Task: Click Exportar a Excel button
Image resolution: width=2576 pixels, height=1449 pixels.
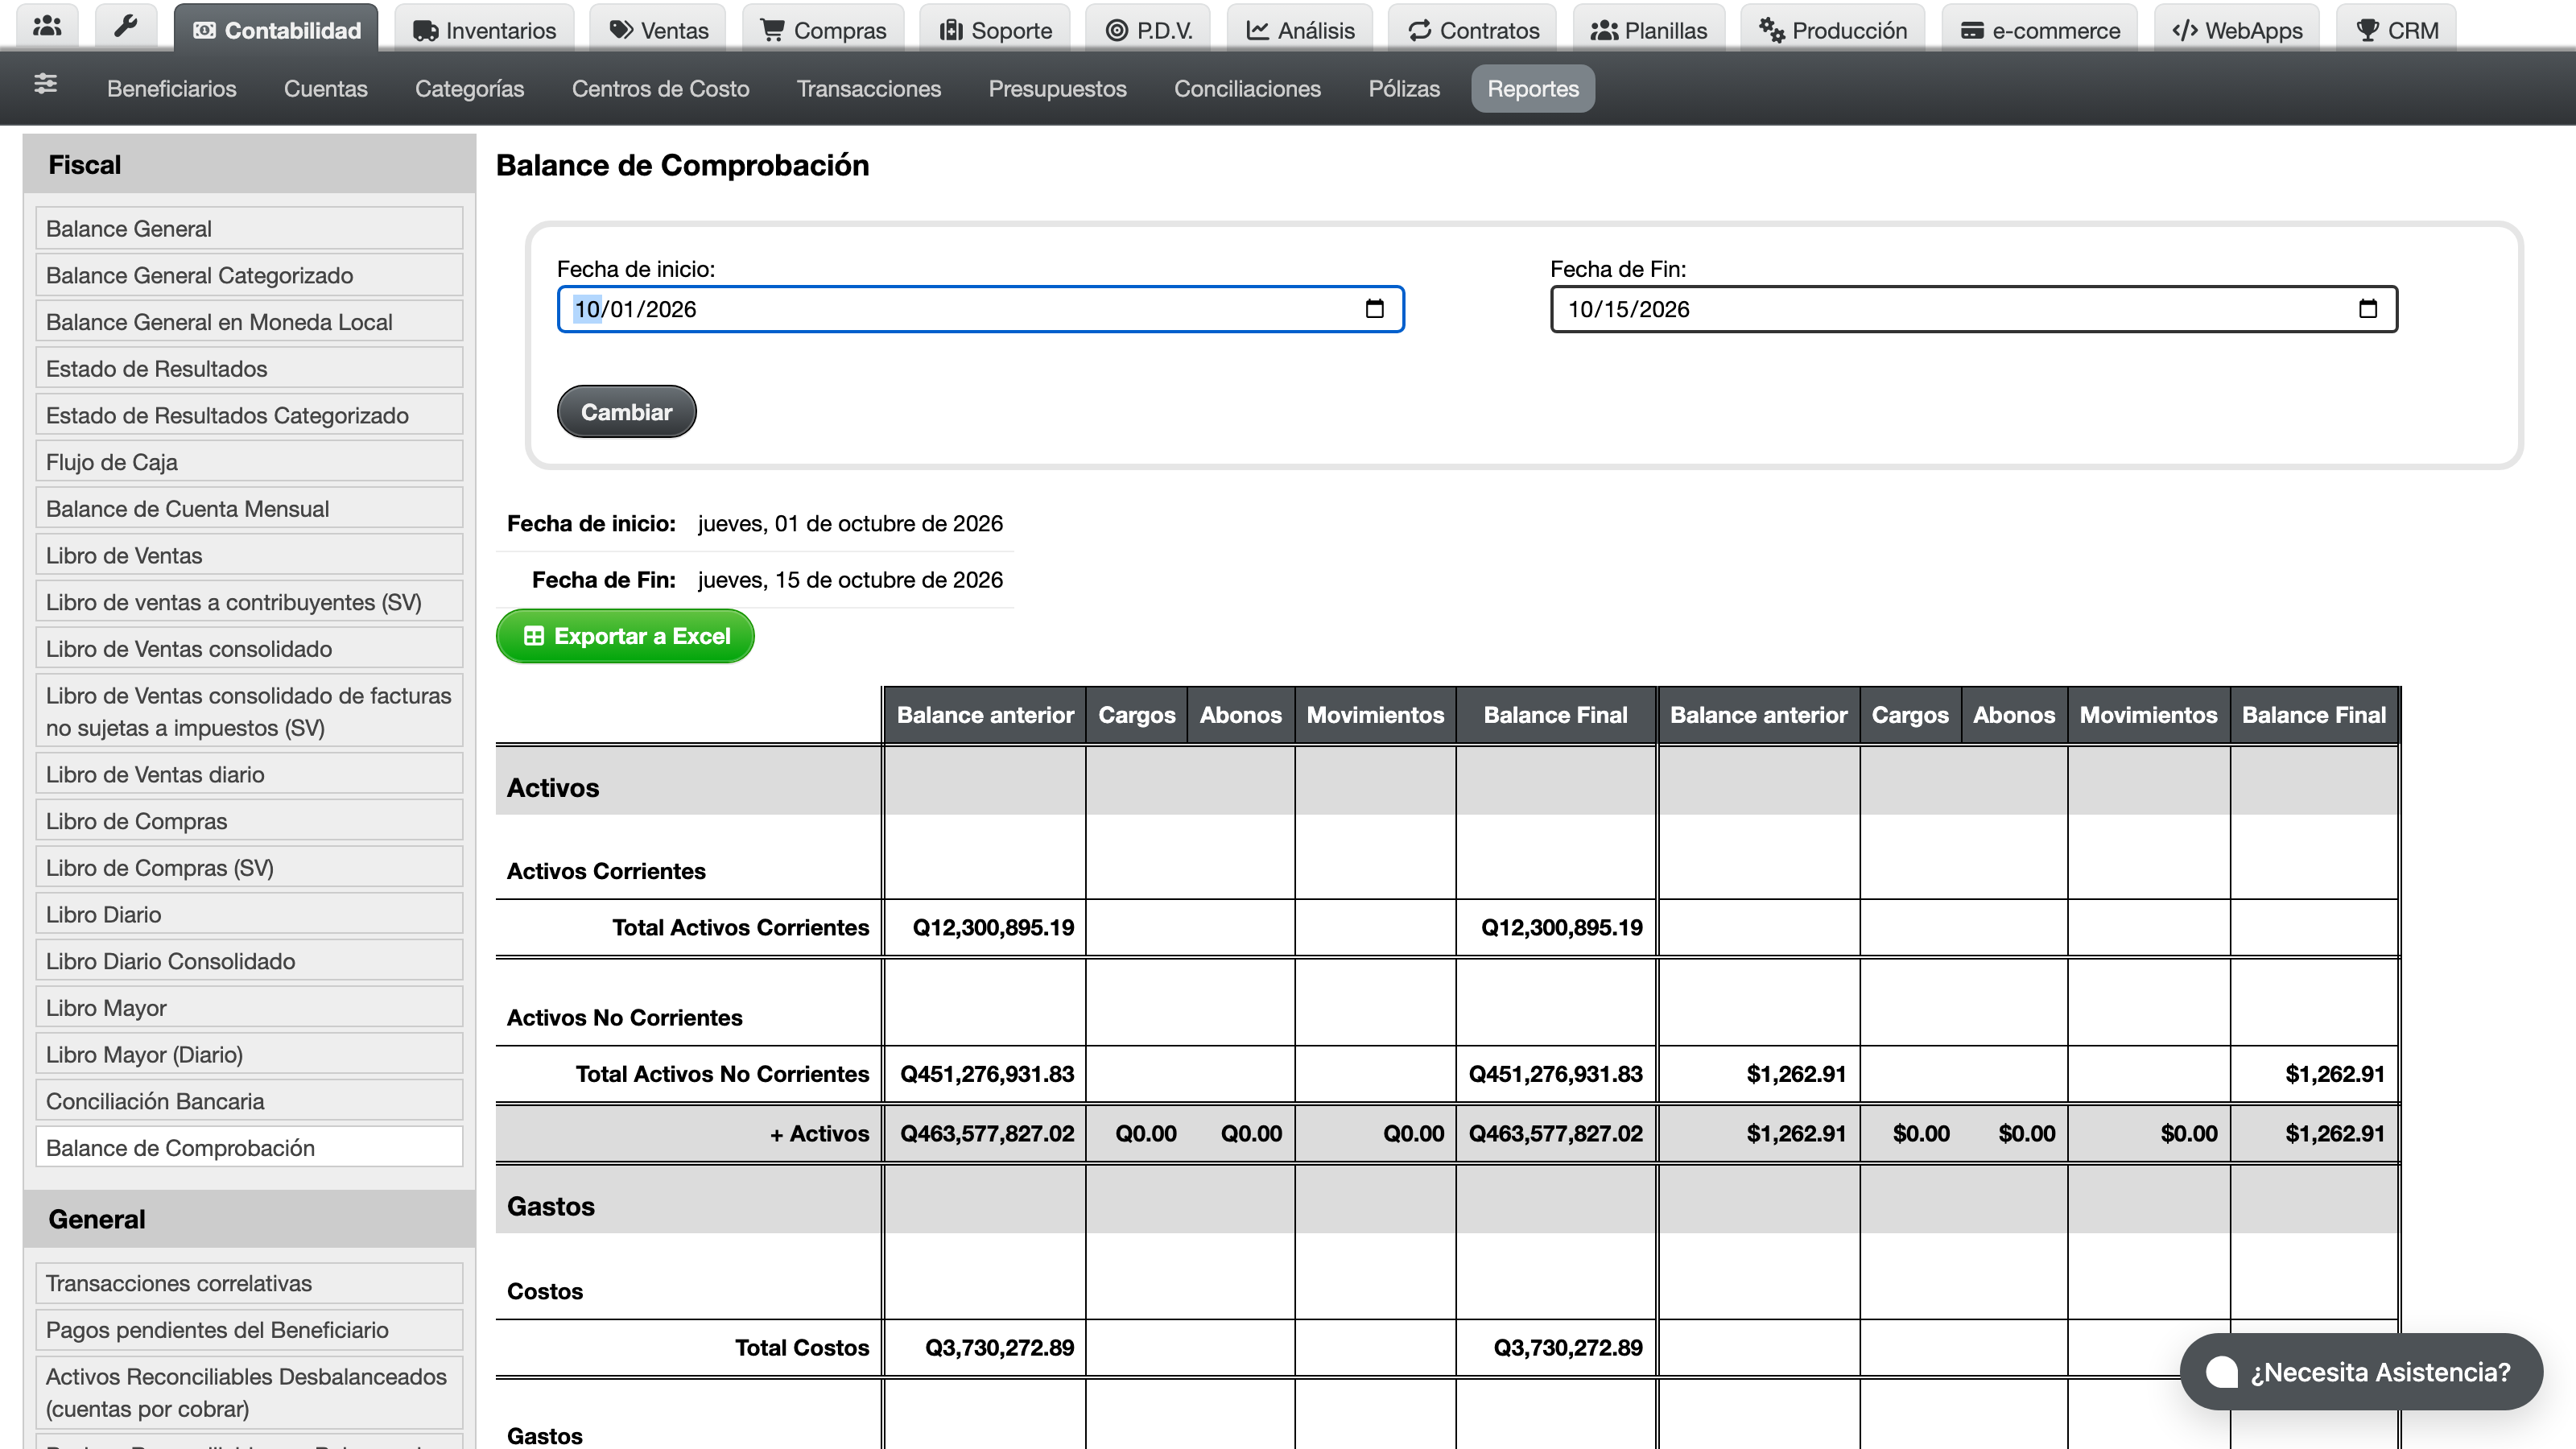Action: 625,636
